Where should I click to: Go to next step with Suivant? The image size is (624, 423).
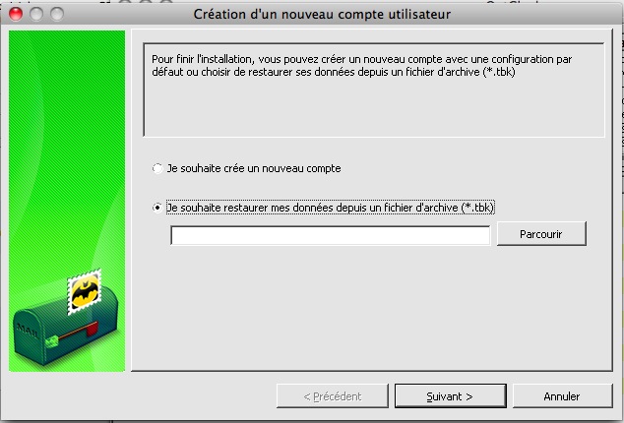point(450,395)
